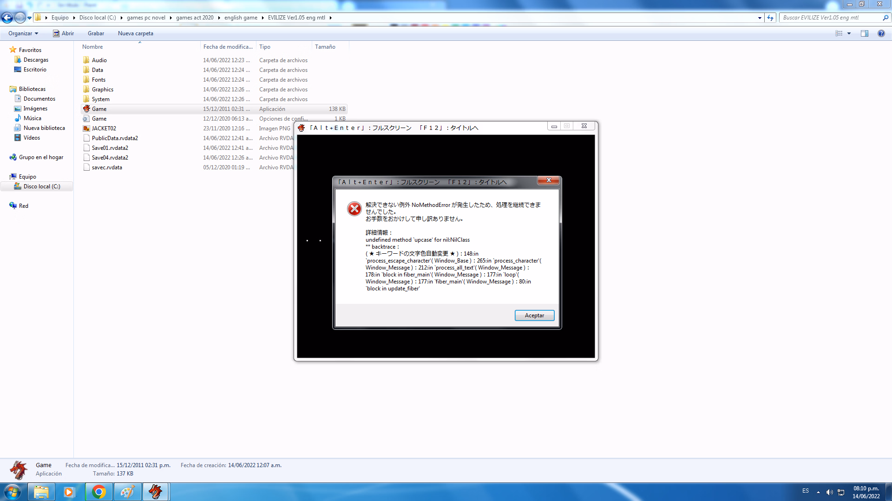Click the Windows Start orb button

point(13,492)
